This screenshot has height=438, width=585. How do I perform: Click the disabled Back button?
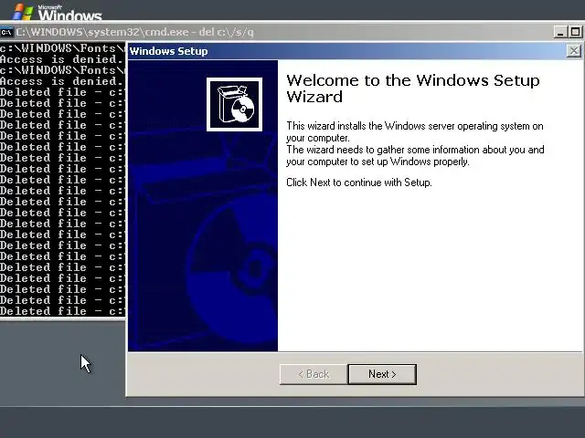coord(314,374)
